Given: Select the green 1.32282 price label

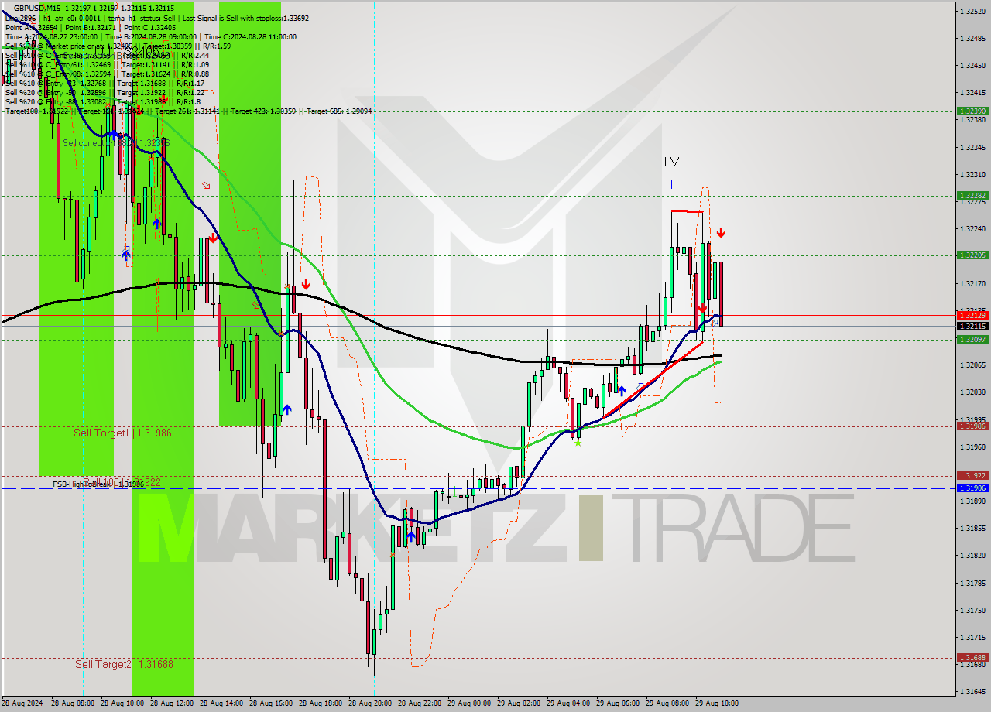Looking at the screenshot, I should tap(972, 196).
